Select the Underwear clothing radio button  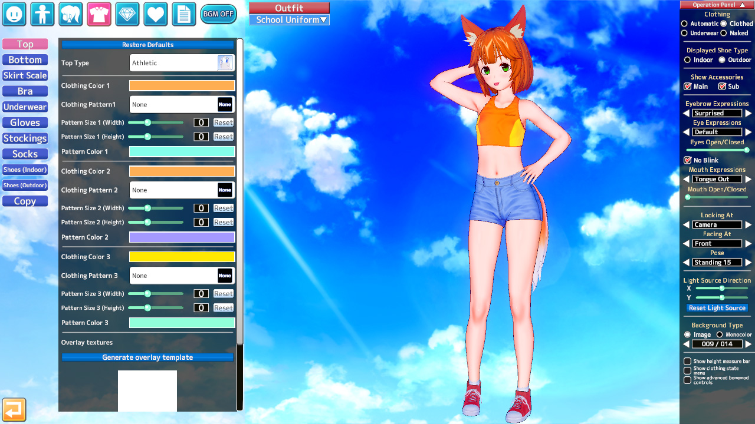click(x=685, y=34)
